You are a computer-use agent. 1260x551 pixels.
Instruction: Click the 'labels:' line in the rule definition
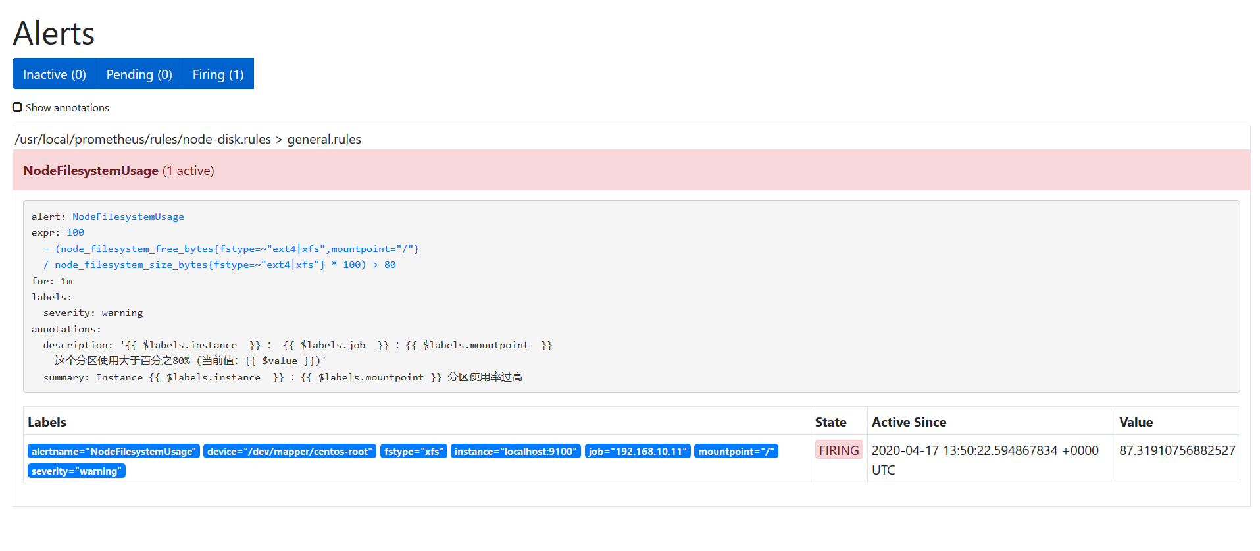pyautogui.click(x=52, y=297)
